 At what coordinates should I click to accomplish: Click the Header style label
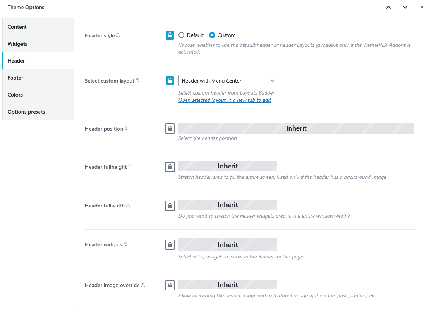coord(100,35)
